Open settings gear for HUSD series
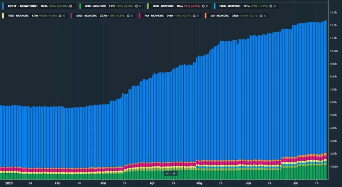 pos(270,6)
